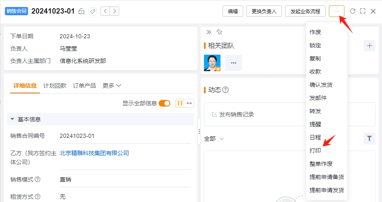Viewport: 382px width, 202px height.
Task: Turn off 显示全部信息 switch
Action: click(x=164, y=103)
